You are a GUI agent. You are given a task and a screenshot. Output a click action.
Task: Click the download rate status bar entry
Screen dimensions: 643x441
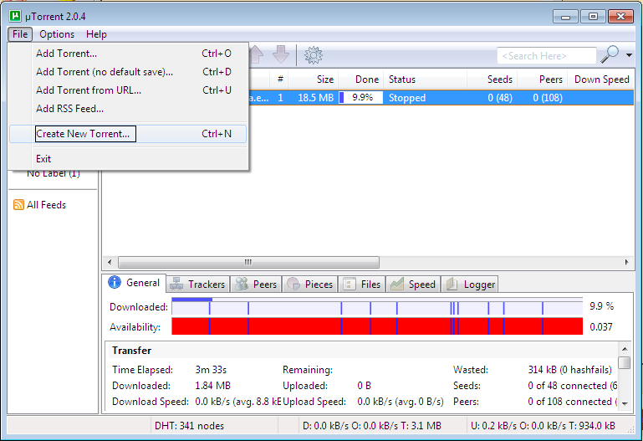click(371, 426)
